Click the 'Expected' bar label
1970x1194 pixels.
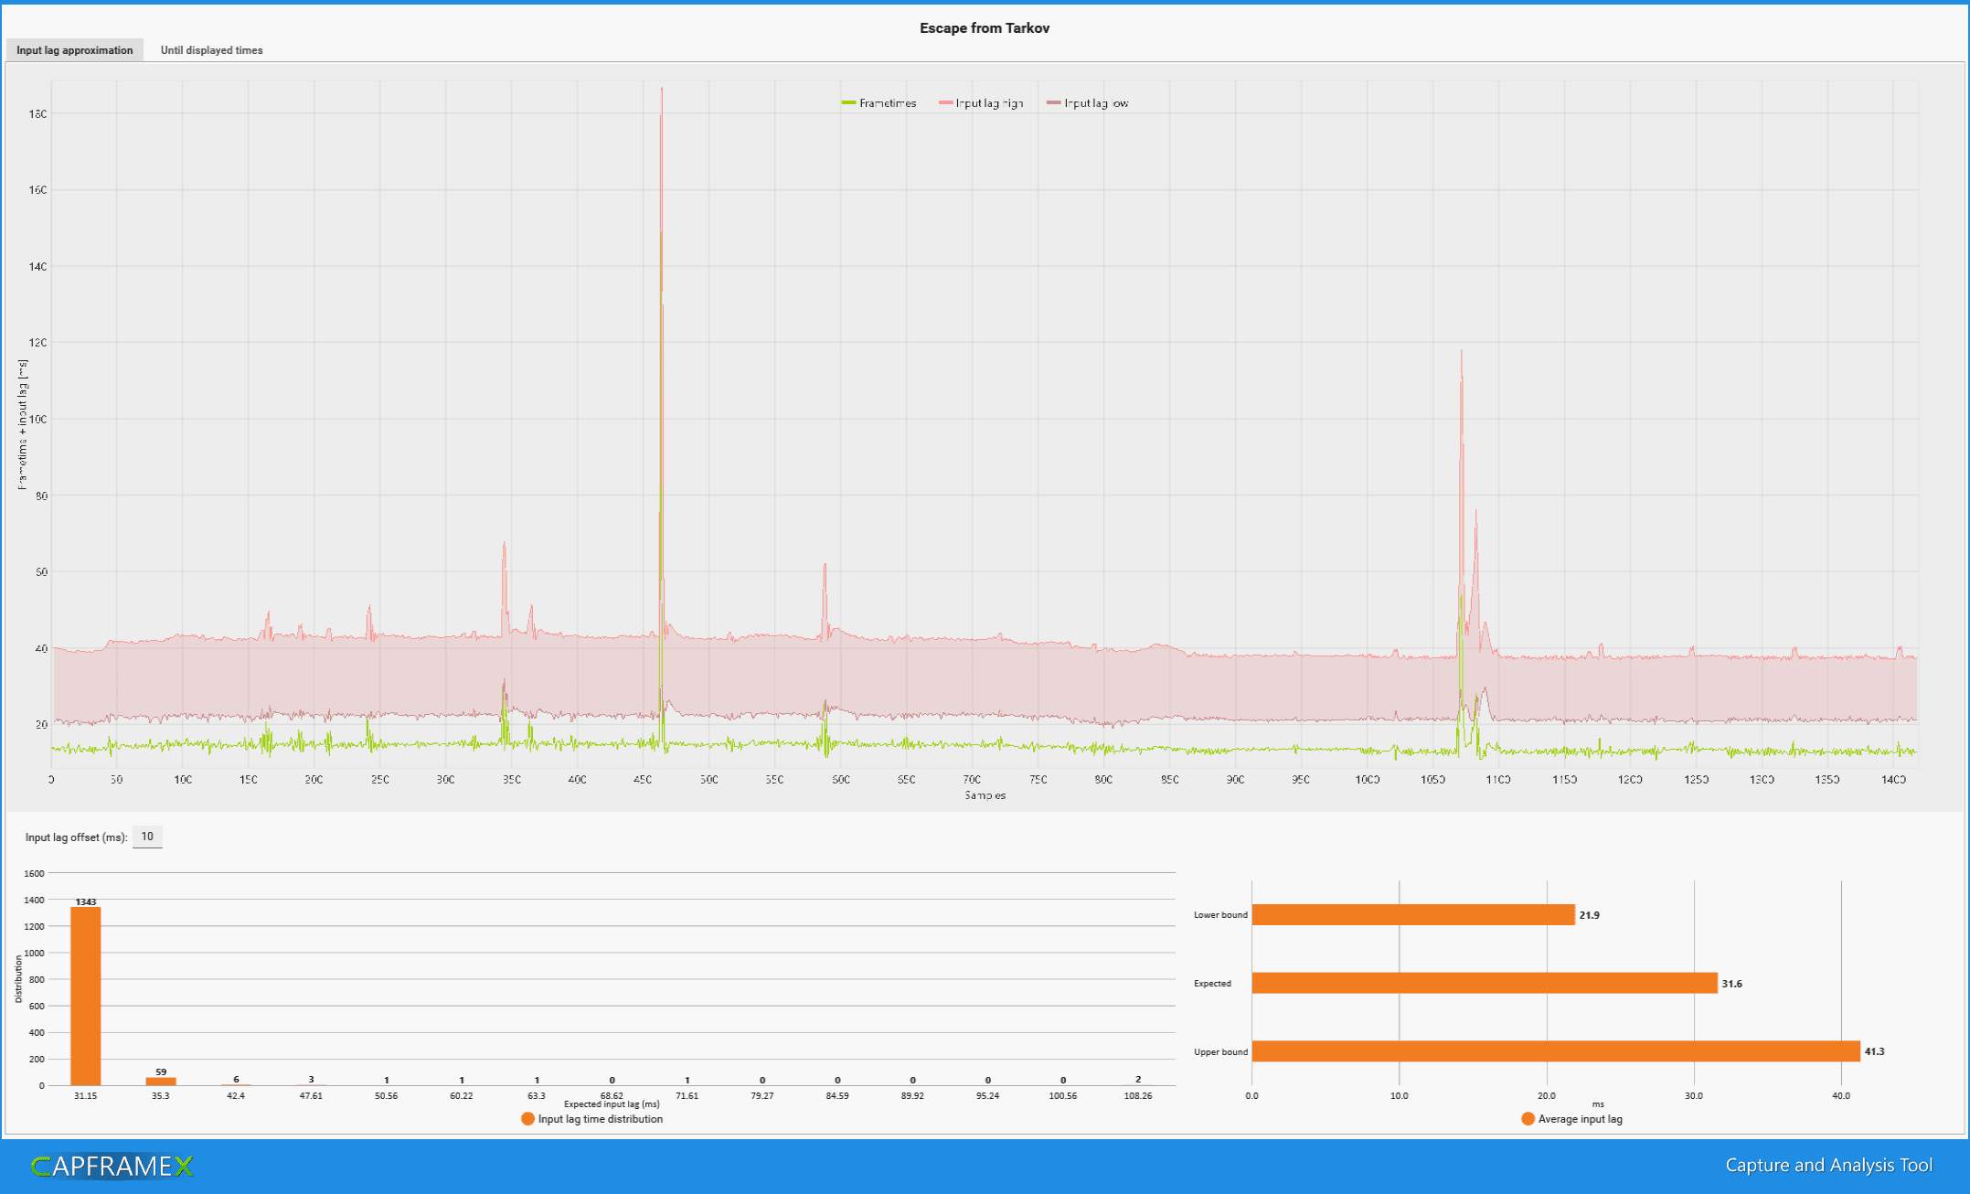coord(1212,984)
